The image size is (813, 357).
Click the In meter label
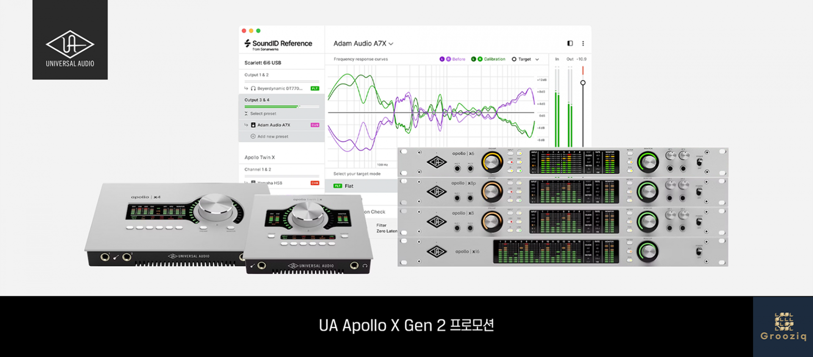pos(557,59)
